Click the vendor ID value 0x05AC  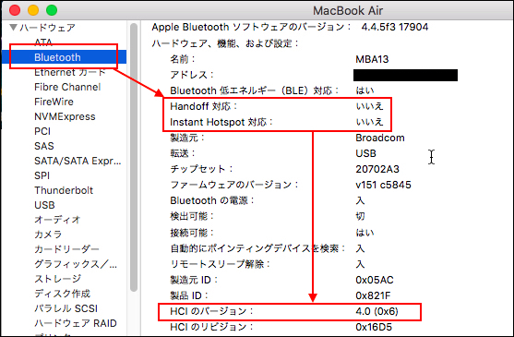[x=375, y=280]
